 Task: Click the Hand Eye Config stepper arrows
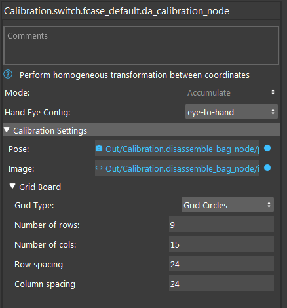pyautogui.click(x=273, y=112)
